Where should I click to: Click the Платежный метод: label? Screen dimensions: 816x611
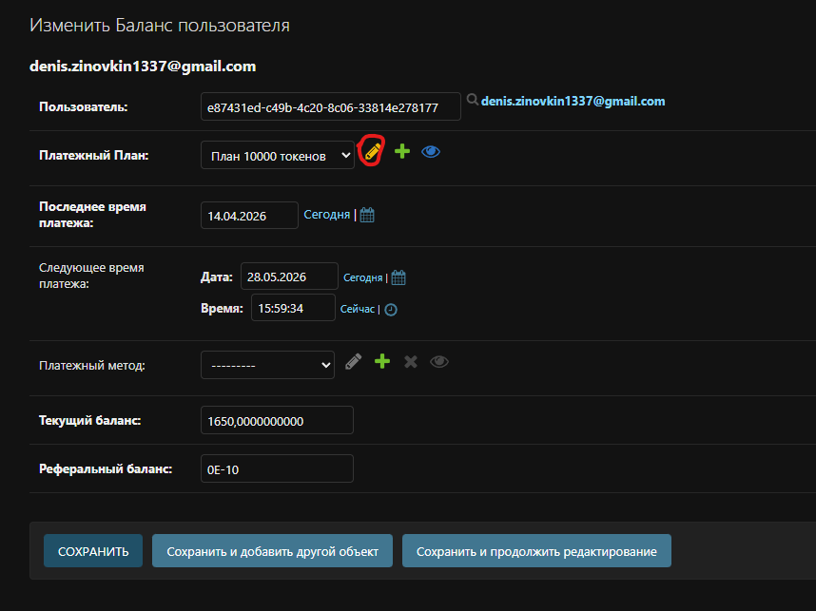pyautogui.click(x=92, y=365)
